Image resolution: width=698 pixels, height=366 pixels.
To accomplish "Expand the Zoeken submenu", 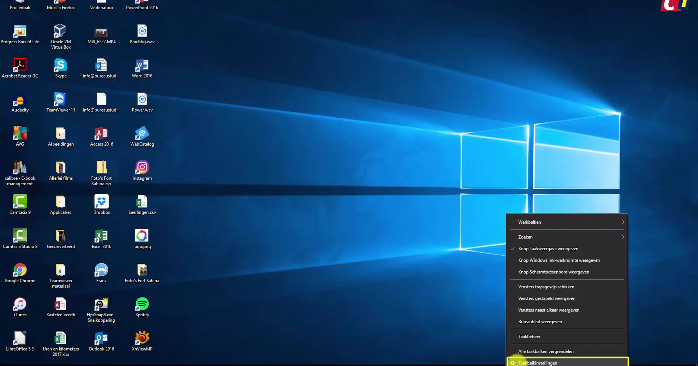I will pos(525,237).
